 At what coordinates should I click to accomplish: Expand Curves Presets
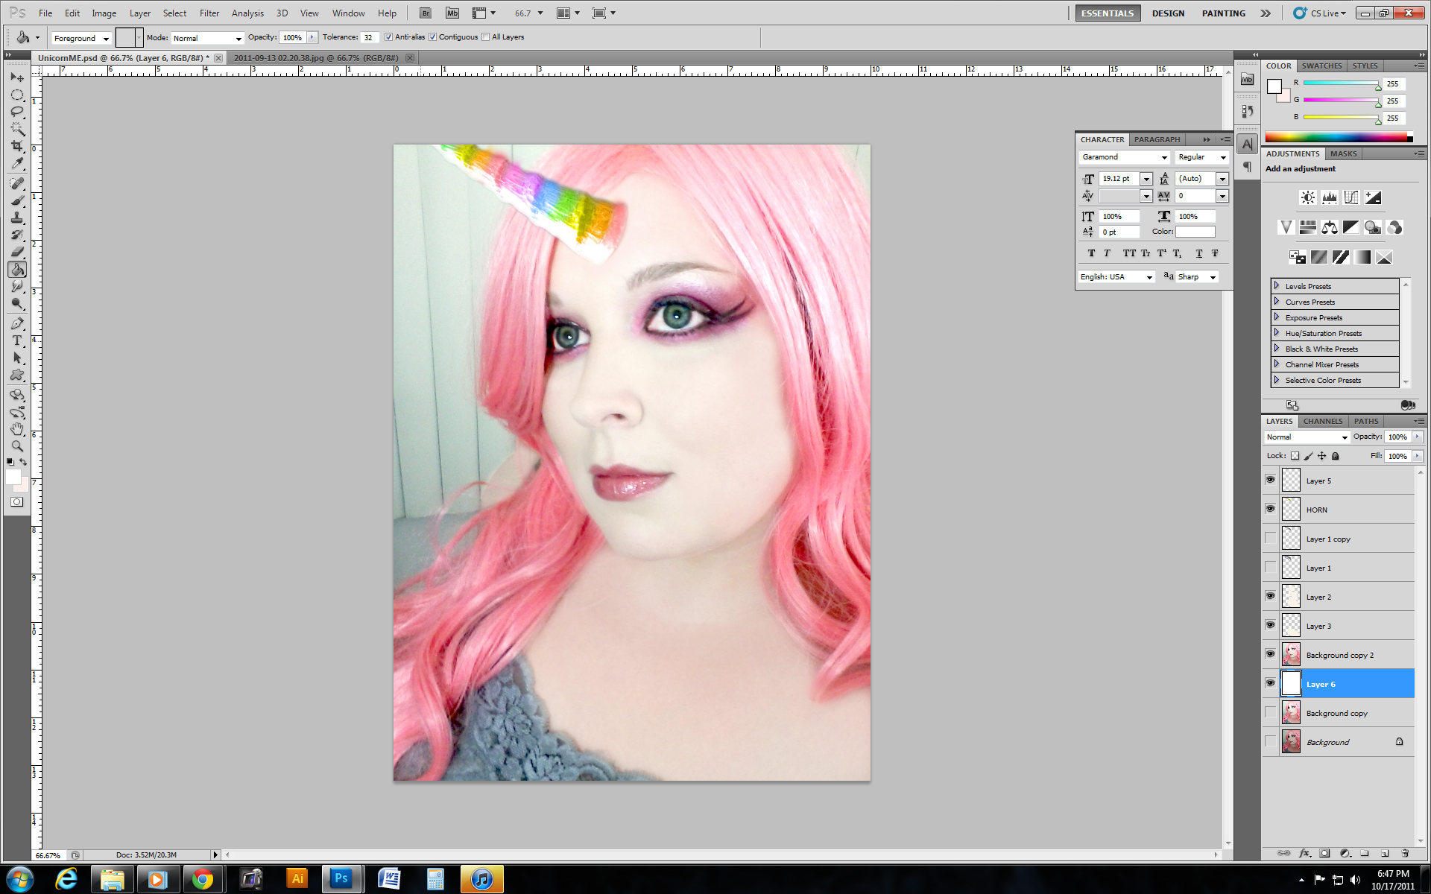[x=1276, y=302]
